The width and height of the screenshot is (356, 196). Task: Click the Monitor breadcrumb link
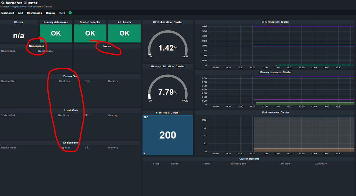click(x=5, y=7)
